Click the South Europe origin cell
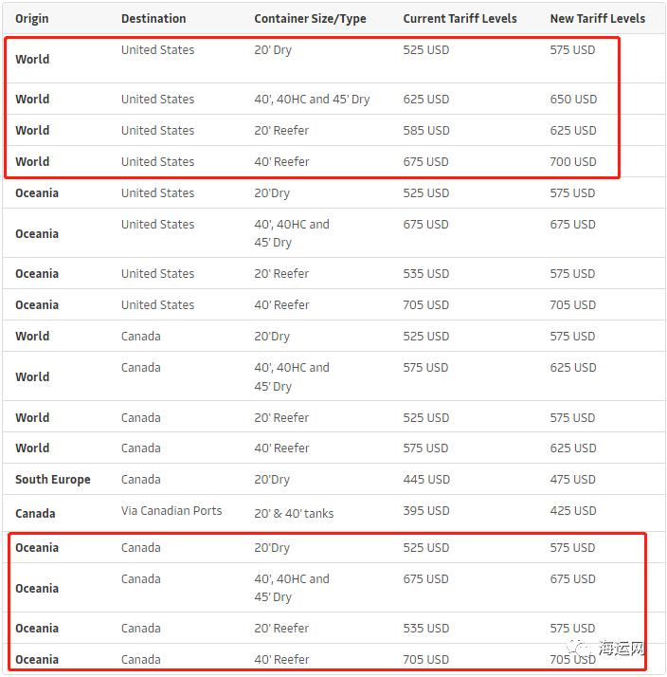 point(53,479)
